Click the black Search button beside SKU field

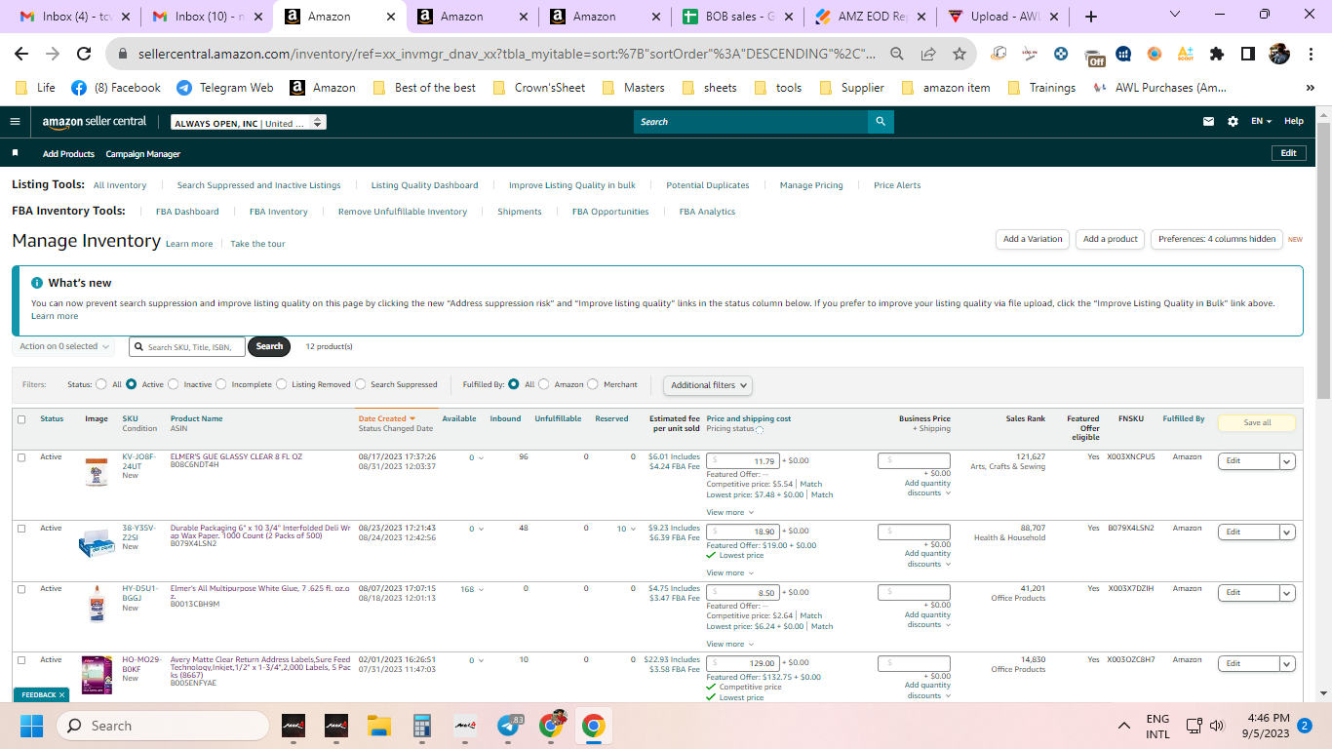click(x=269, y=346)
